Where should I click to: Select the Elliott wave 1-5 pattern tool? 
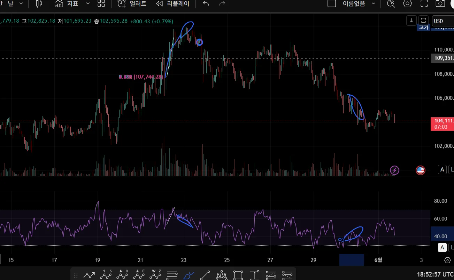[106, 275]
